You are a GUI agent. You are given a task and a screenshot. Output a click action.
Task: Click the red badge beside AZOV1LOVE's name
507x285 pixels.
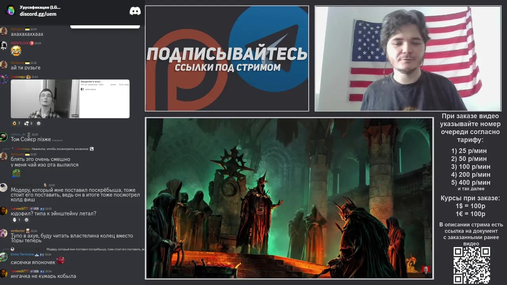pos(32,43)
